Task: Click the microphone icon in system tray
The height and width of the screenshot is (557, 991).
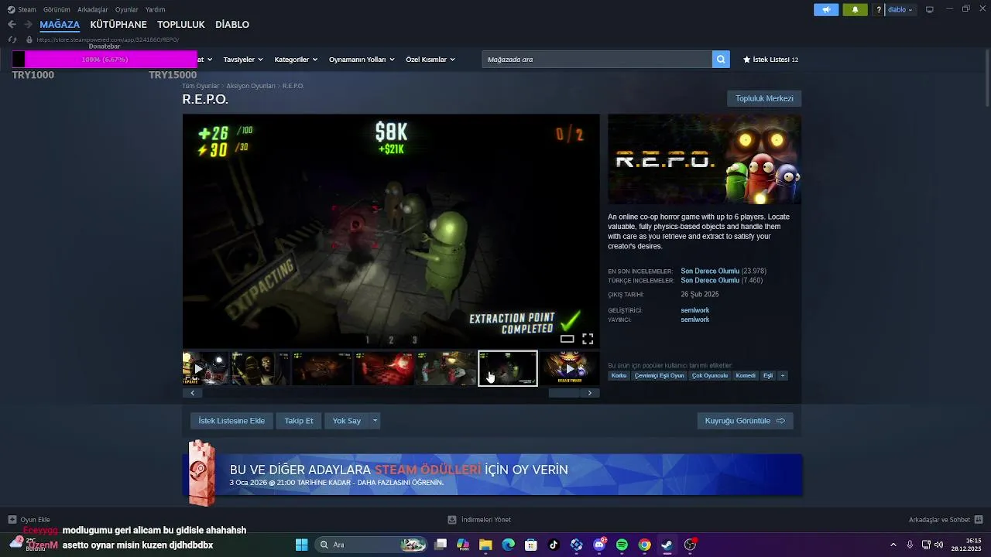Action: point(910,545)
